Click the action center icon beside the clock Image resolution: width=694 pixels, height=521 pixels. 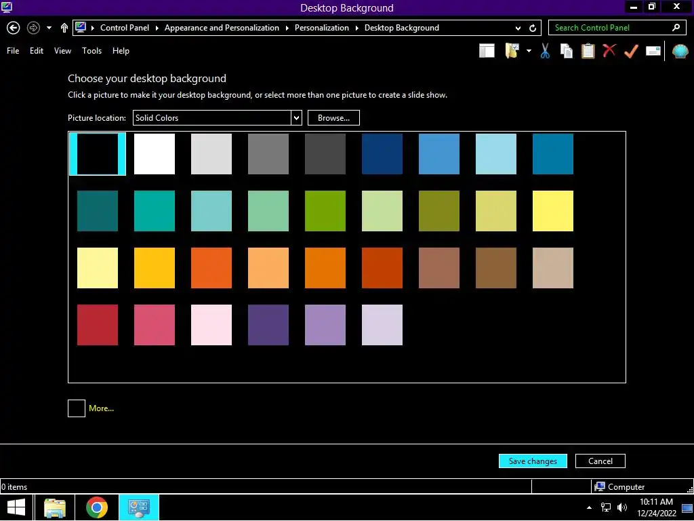click(x=687, y=508)
